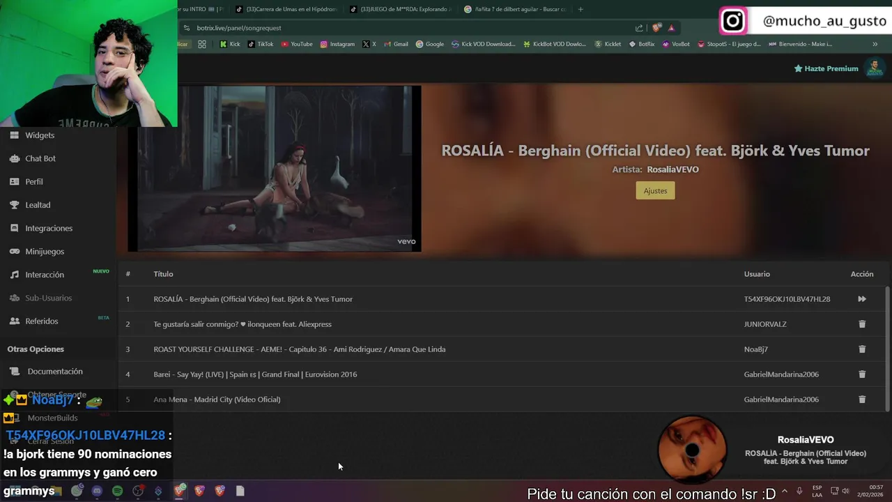The width and height of the screenshot is (892, 502).
Task: Switch to Carrera de Umas TikTok tab
Action: [286, 9]
